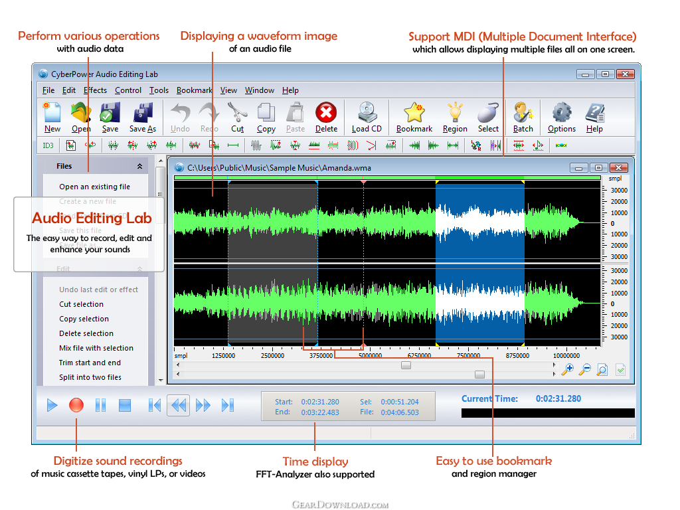Click the Select mouse icon
Image resolution: width=680 pixels, height=510 pixels.
[488, 113]
